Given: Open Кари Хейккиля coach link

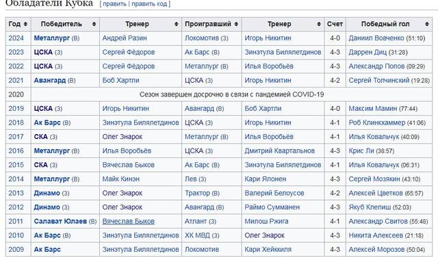Looking at the screenshot, I should pos(268,250).
